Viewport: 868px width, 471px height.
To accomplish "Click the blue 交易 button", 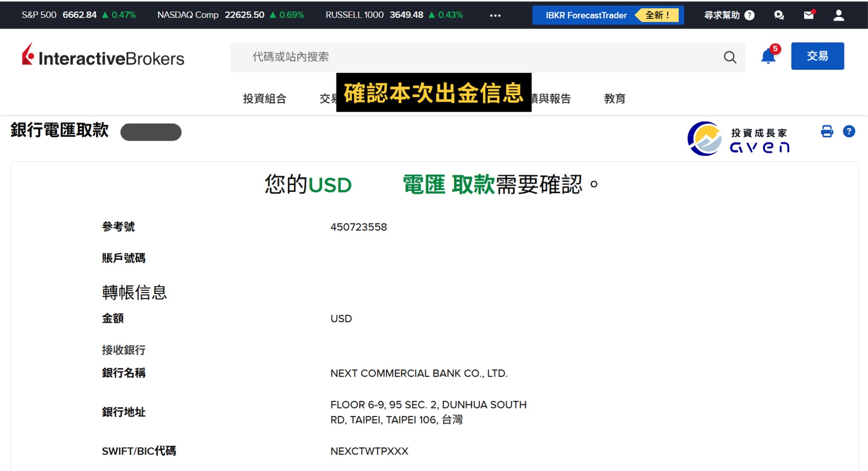I will (x=817, y=56).
